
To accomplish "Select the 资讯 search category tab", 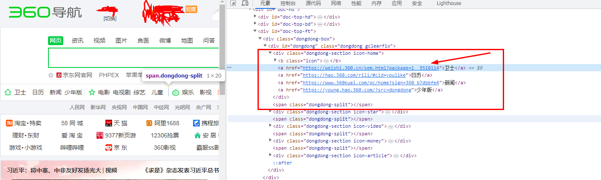I will [78, 40].
